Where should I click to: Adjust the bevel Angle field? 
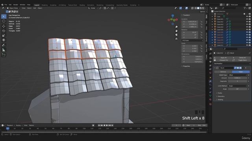click(237, 89)
